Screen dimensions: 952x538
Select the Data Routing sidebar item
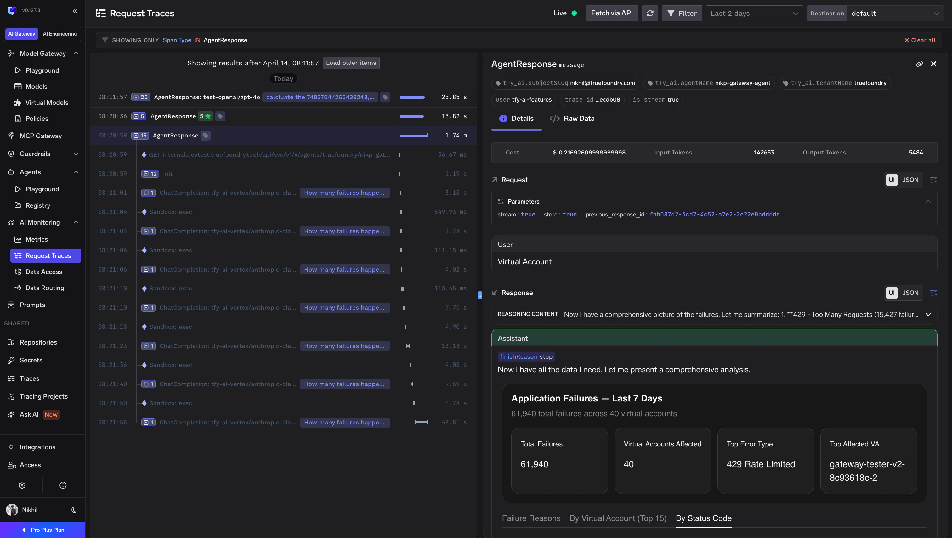pyautogui.click(x=44, y=288)
